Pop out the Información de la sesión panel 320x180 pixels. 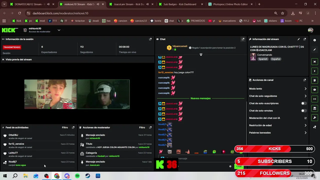pos(150,39)
